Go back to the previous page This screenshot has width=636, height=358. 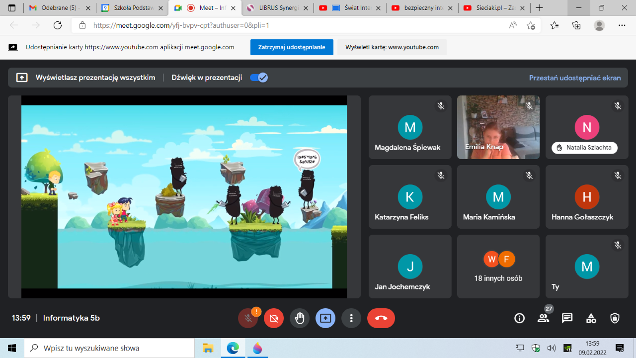click(x=14, y=25)
